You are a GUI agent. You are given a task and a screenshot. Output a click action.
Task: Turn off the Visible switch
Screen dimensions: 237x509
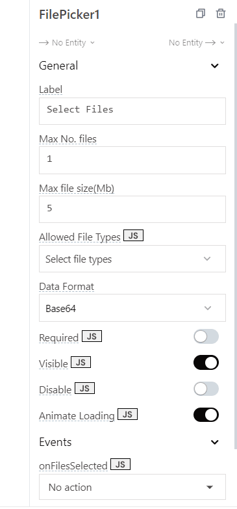206,363
